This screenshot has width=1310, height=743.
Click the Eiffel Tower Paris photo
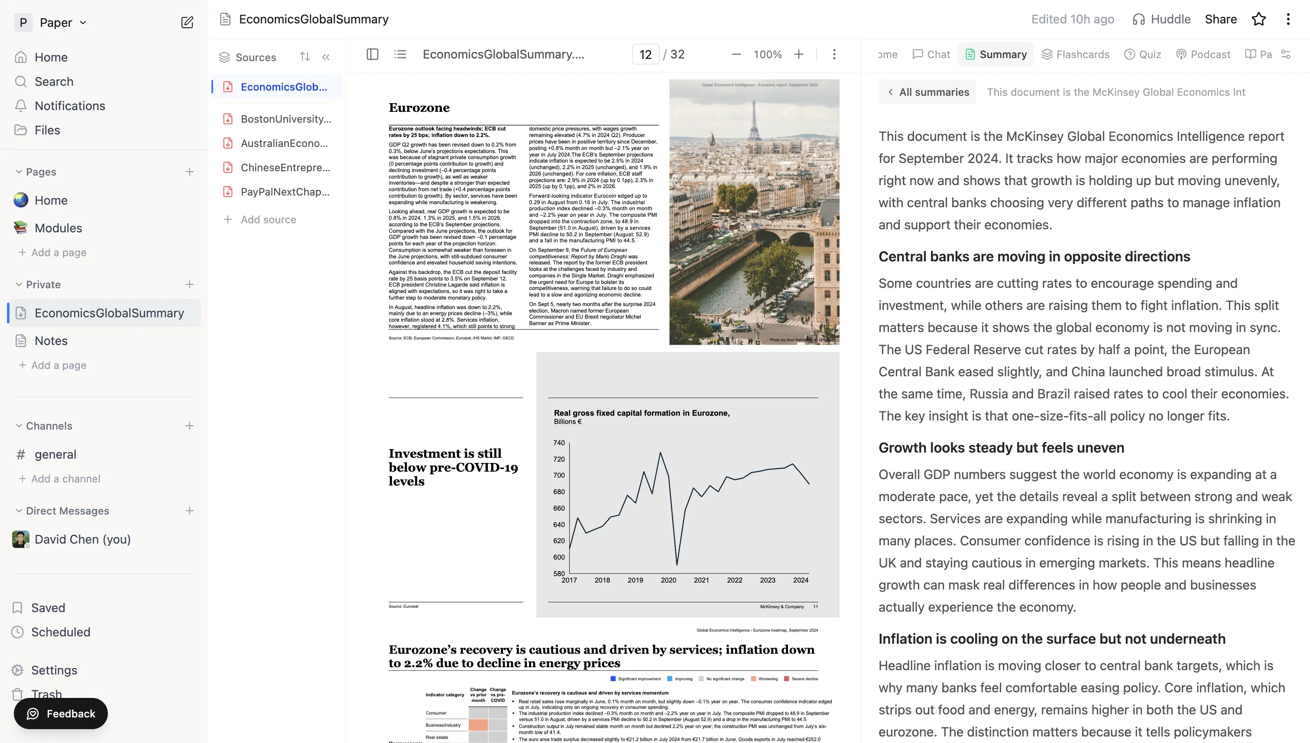[x=754, y=212]
